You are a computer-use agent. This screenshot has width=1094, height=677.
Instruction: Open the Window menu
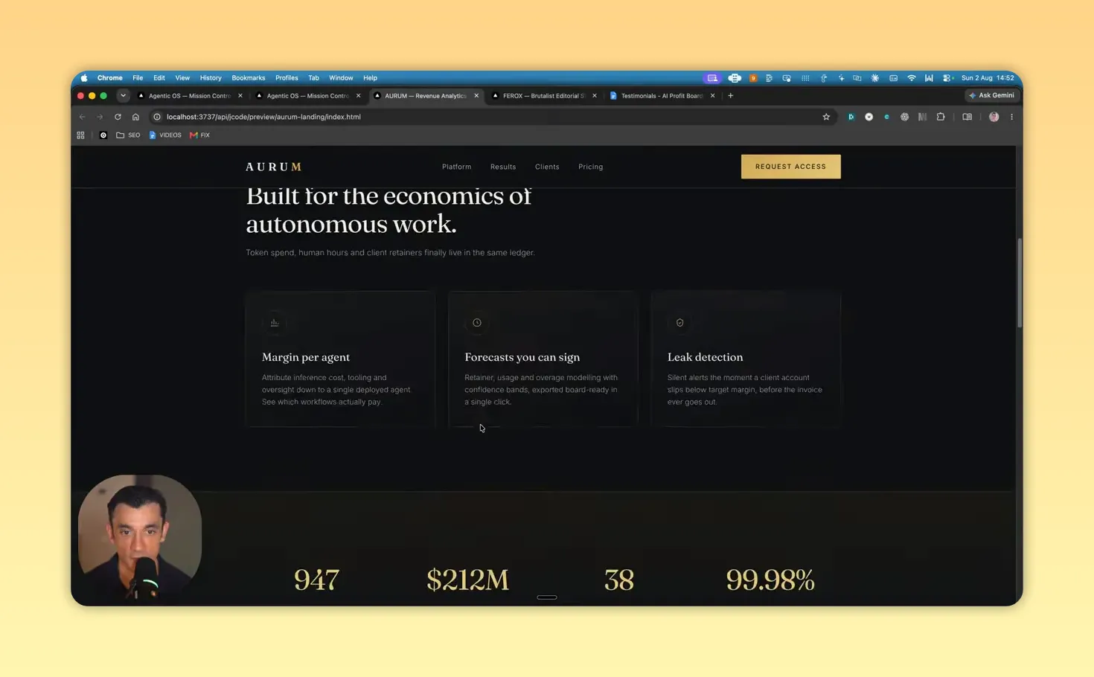click(x=341, y=77)
